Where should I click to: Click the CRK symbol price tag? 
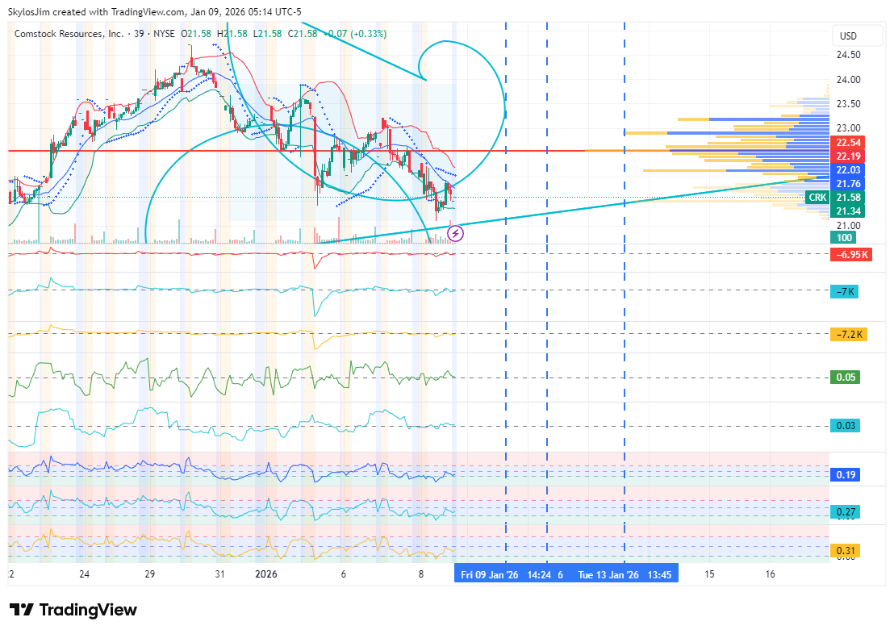(x=817, y=198)
